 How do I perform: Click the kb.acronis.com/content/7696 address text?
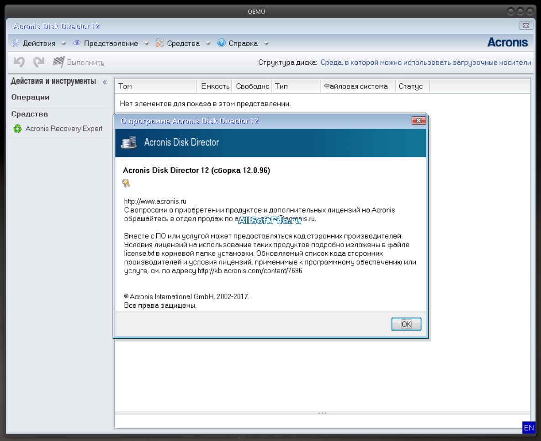(250, 271)
